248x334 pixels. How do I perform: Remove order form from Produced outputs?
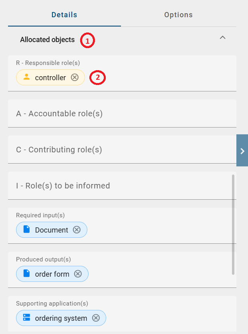pyautogui.click(x=78, y=273)
